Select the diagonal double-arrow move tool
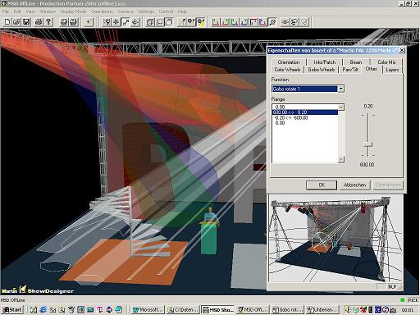 pyautogui.click(x=126, y=22)
